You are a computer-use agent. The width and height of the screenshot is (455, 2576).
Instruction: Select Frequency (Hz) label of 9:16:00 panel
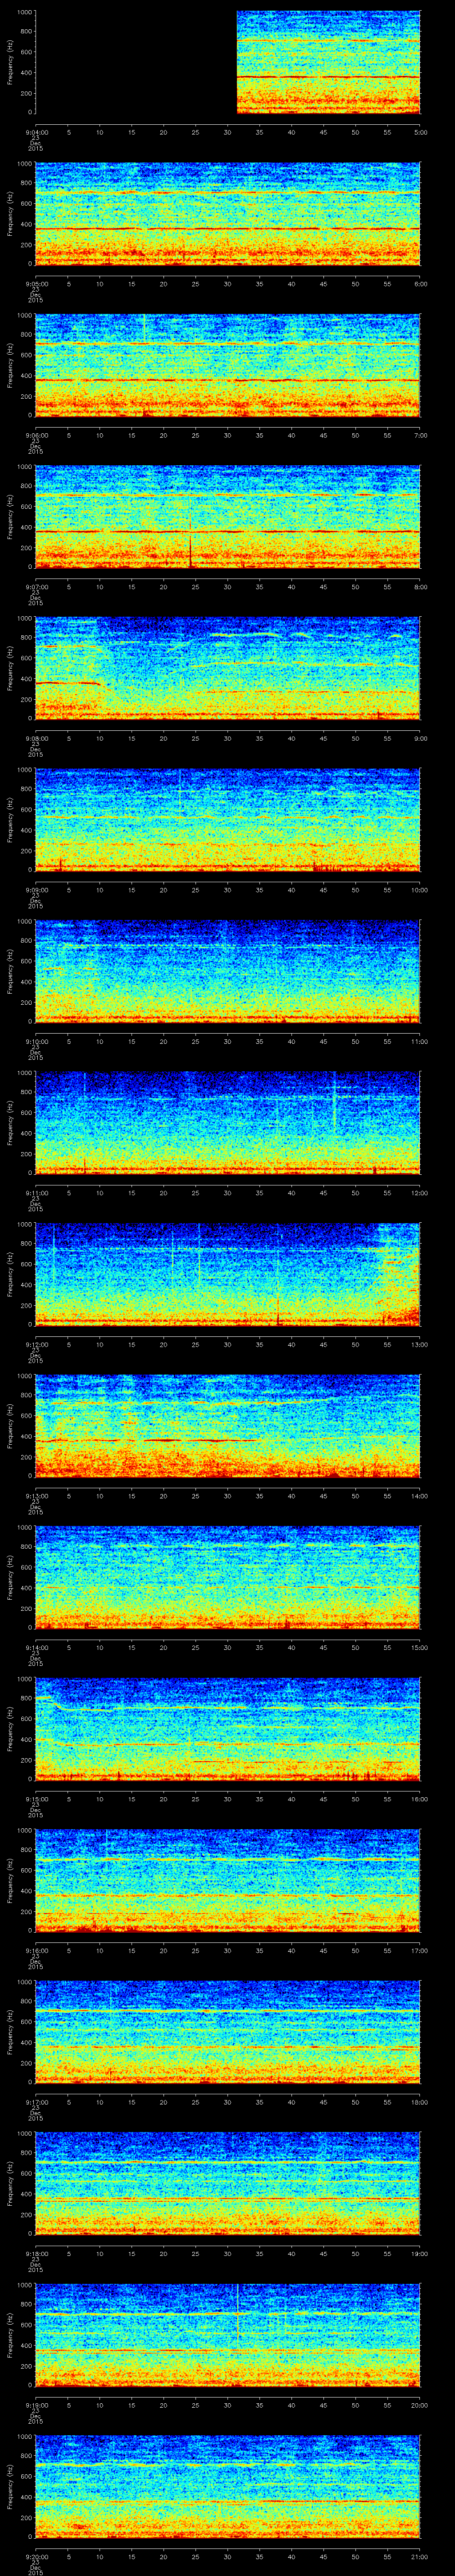(10, 1881)
